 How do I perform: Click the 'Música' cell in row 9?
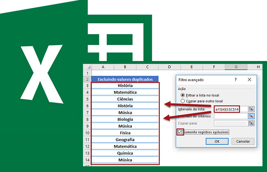[125, 126]
